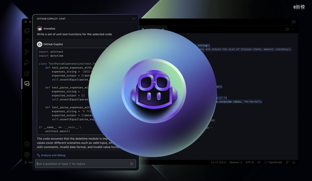Send the chat message with arrow icon
This screenshot has width=312, height=181.
point(132,164)
